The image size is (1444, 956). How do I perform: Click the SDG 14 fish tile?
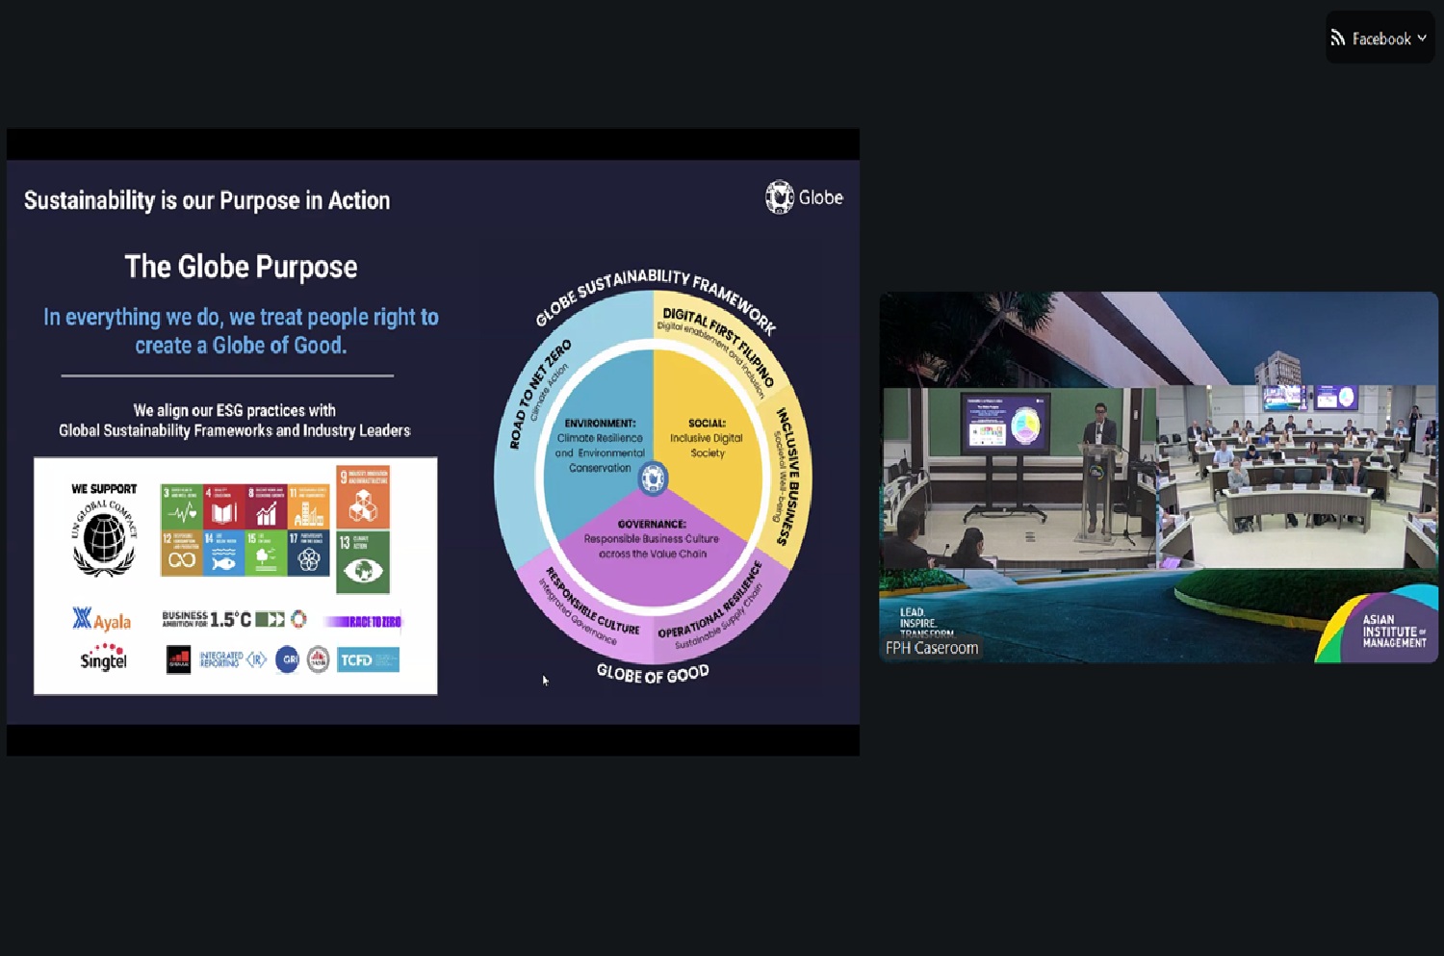(x=223, y=553)
